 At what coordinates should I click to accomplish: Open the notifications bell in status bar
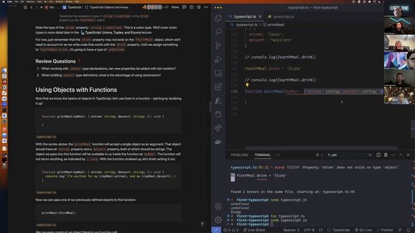(x=409, y=230)
